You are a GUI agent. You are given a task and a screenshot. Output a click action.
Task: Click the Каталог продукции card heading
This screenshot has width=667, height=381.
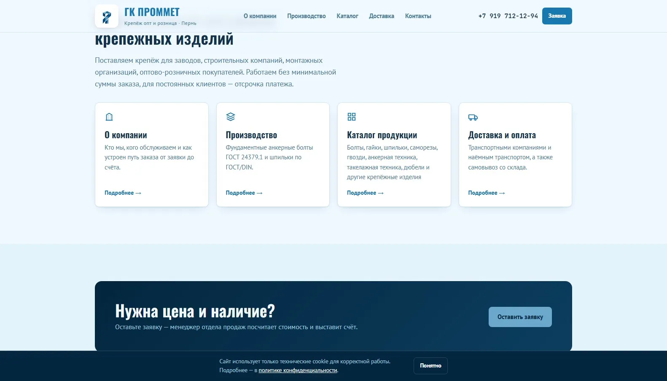pos(382,135)
